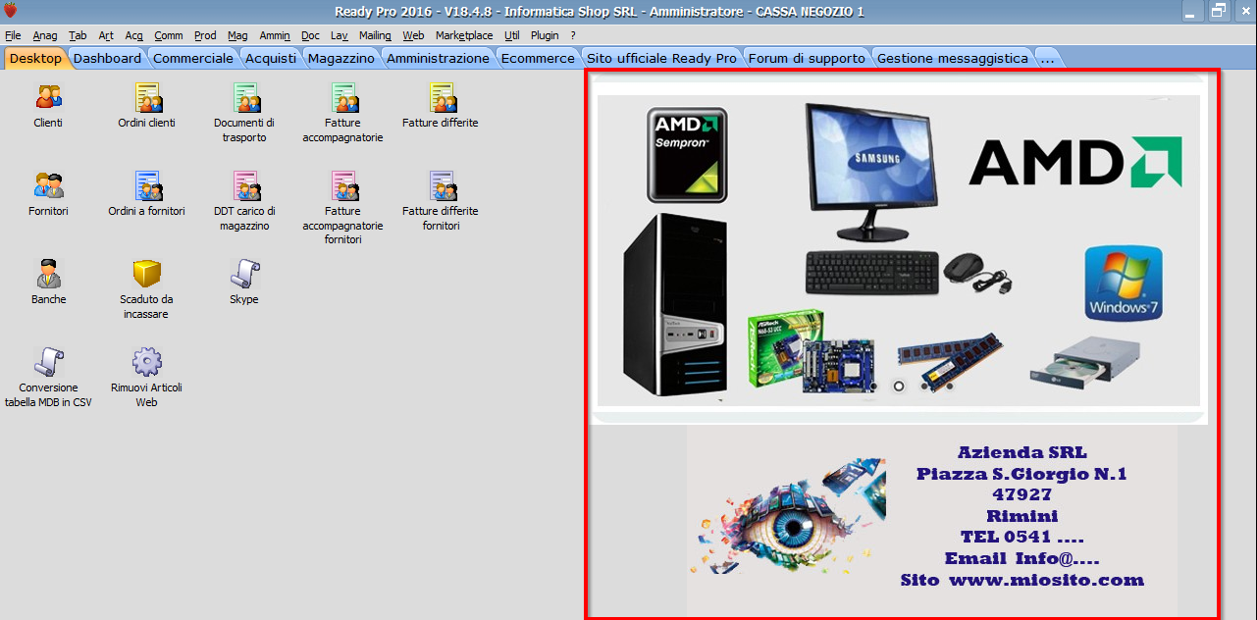Open Fatture accompagnatorie fornitori icon
The image size is (1257, 620).
[342, 185]
